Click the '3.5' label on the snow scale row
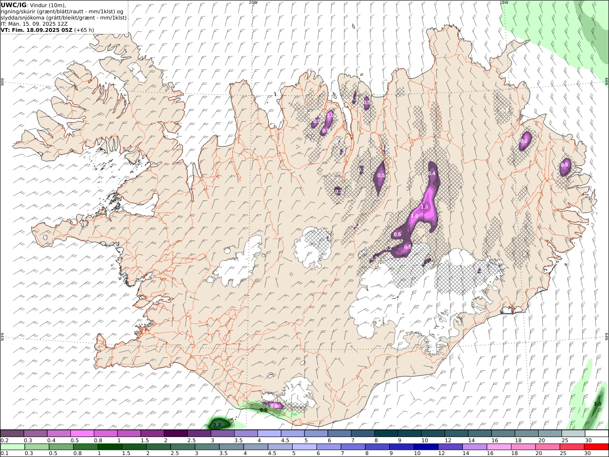Screen dimensions: 609x457 click(238, 440)
